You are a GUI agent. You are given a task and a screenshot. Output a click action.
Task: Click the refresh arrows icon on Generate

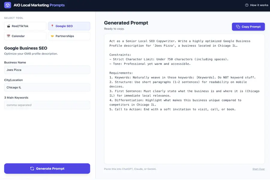tap(32, 169)
